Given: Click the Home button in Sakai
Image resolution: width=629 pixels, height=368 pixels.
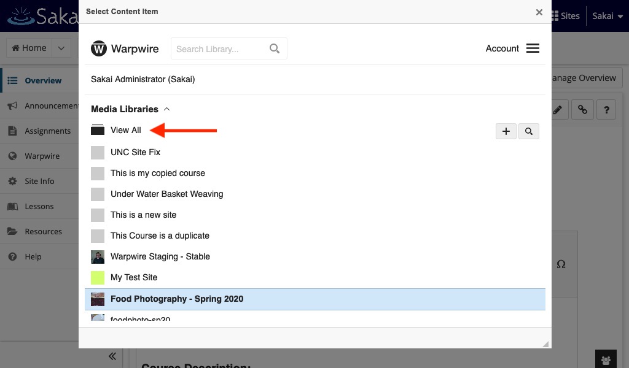Looking at the screenshot, I should pyautogui.click(x=29, y=48).
